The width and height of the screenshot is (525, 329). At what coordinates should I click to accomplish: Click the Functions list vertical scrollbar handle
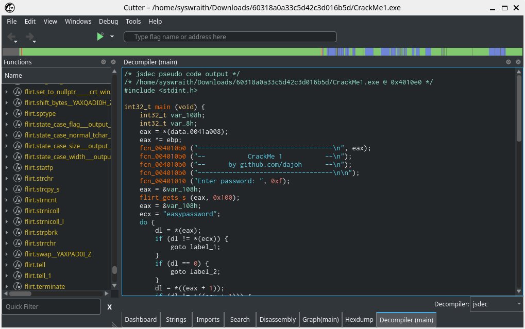click(x=114, y=270)
